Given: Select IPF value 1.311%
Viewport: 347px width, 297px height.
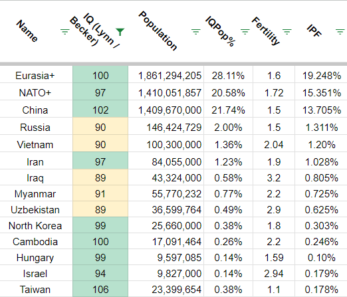Looking at the screenshot, I should (x=322, y=128).
